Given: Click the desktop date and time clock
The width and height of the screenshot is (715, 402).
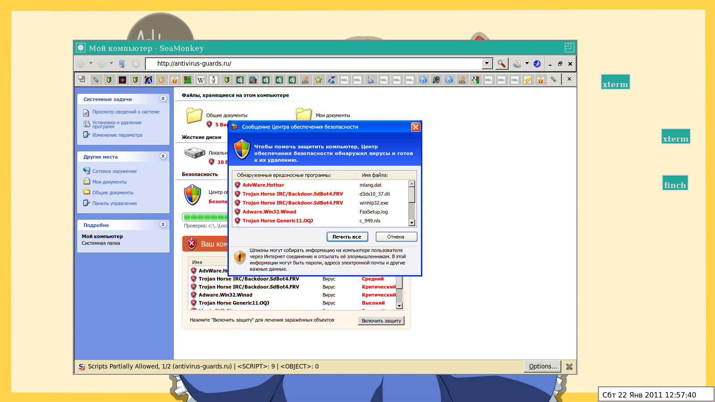Looking at the screenshot, I should pyautogui.click(x=649, y=395).
